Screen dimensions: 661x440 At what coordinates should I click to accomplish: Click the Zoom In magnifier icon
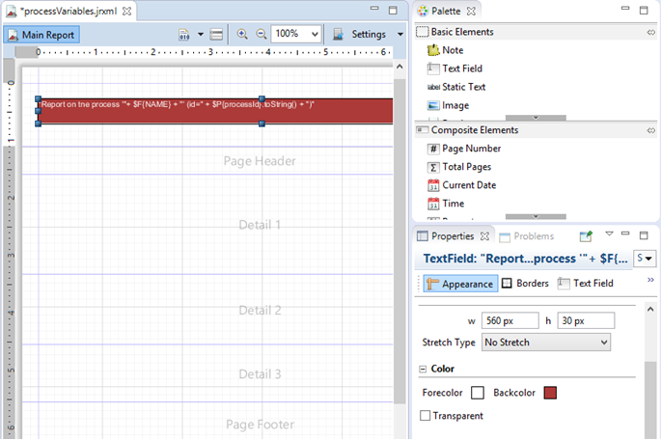click(241, 34)
